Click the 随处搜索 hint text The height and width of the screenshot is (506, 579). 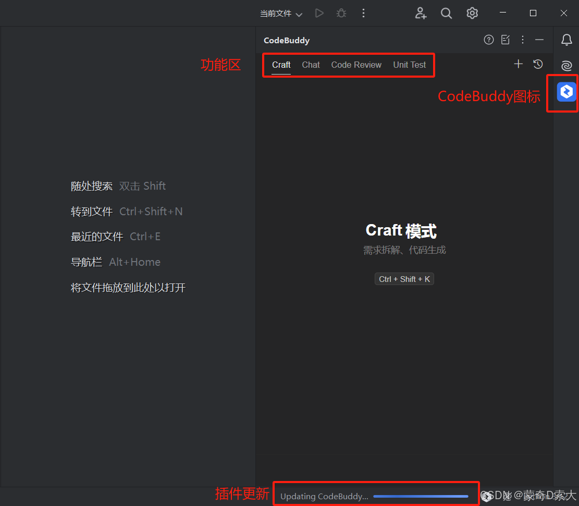pyautogui.click(x=92, y=186)
